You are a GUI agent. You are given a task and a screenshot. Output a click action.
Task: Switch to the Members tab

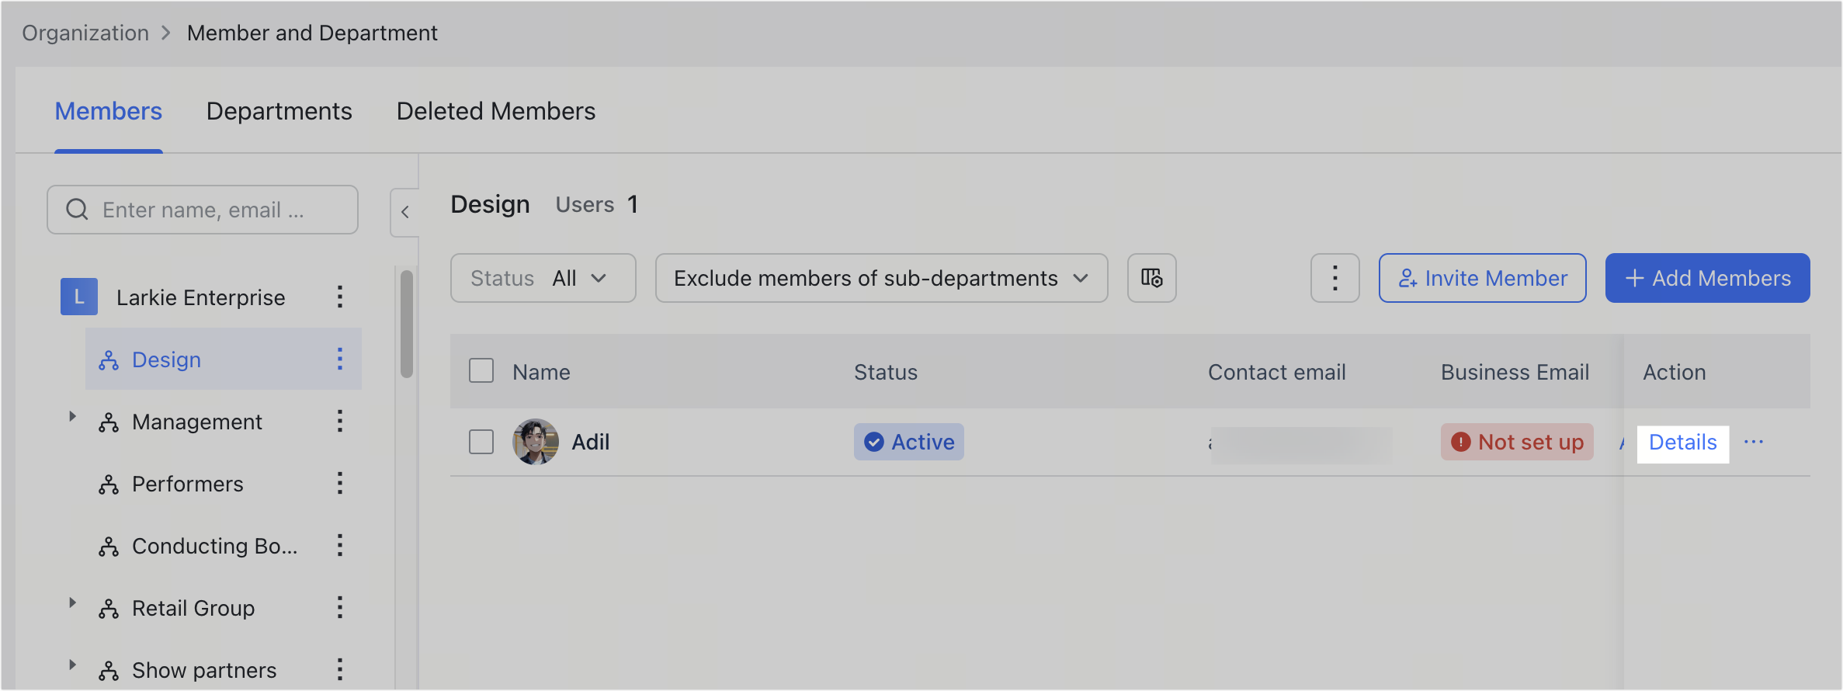[109, 111]
